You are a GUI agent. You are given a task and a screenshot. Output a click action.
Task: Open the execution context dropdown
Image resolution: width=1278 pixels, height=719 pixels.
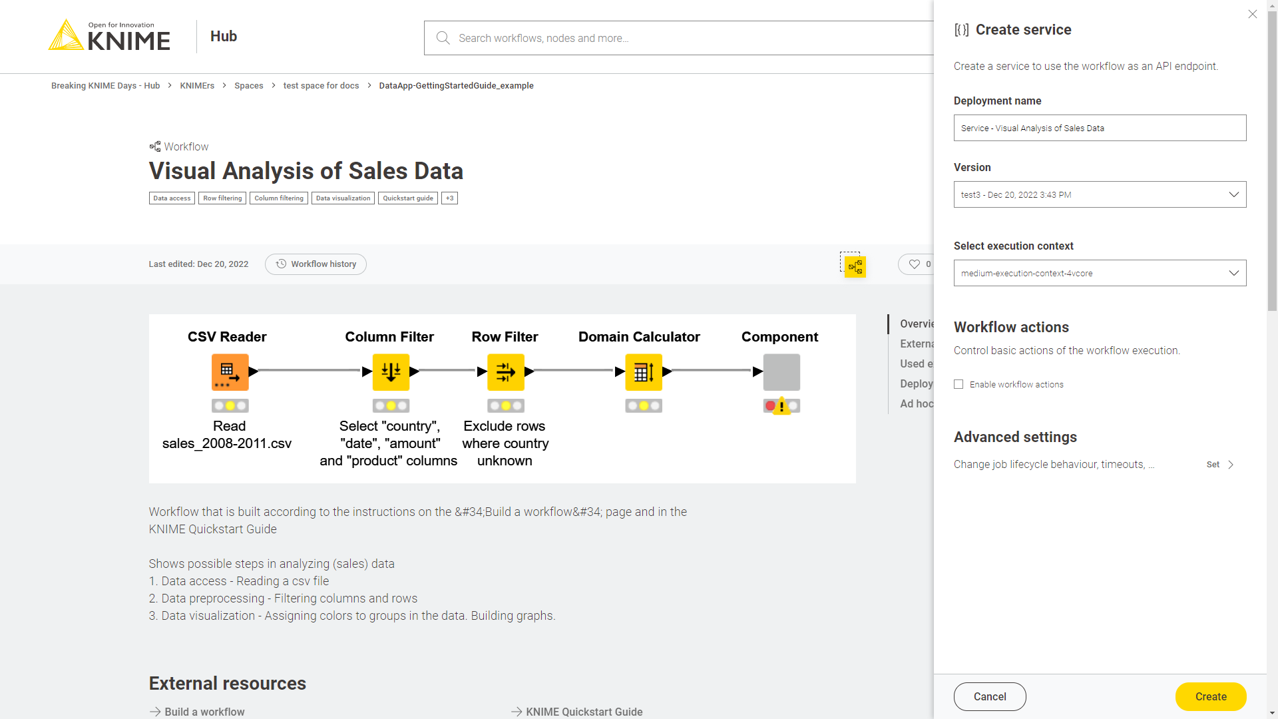point(1100,273)
